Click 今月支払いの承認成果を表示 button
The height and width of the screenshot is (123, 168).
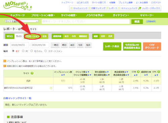[132, 46]
